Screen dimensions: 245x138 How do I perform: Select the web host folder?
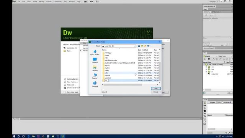pos(108,78)
